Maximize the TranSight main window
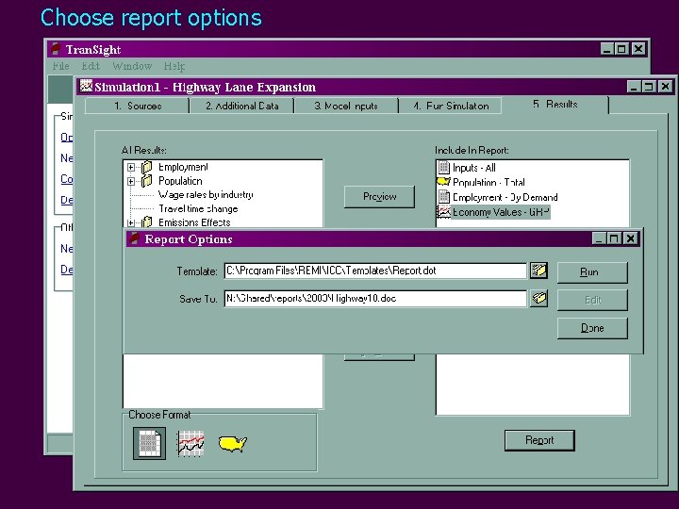679x509 pixels. click(x=621, y=49)
